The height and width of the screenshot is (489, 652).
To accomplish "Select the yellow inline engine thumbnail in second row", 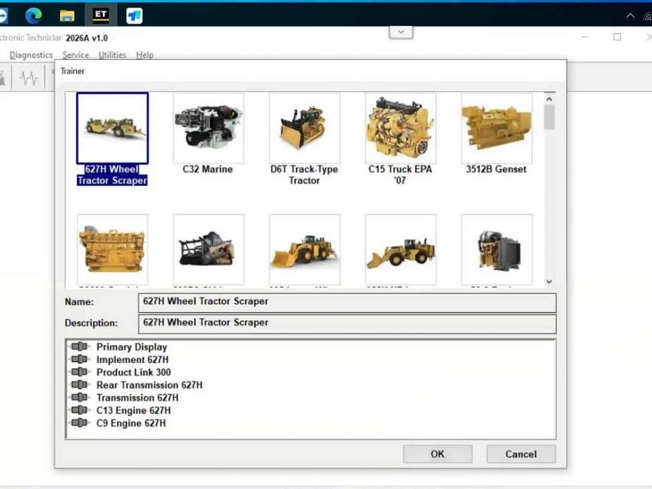I will point(113,250).
